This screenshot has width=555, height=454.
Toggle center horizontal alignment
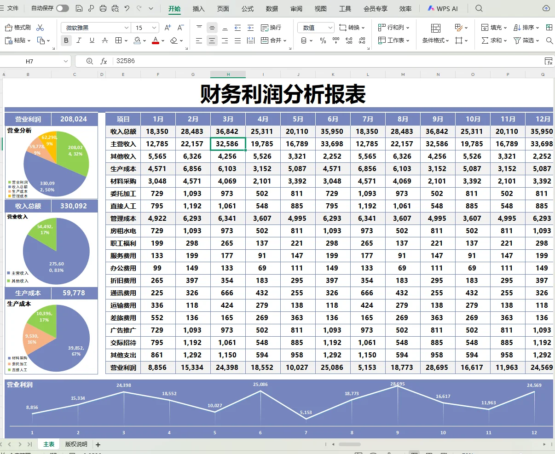coord(212,40)
